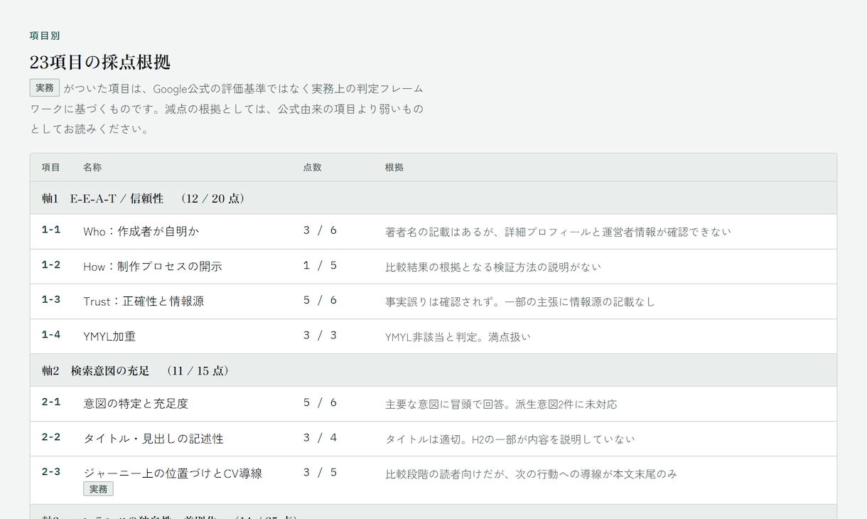
Task: Click the 実務 badge in the intro paragraph
Action: 45,88
